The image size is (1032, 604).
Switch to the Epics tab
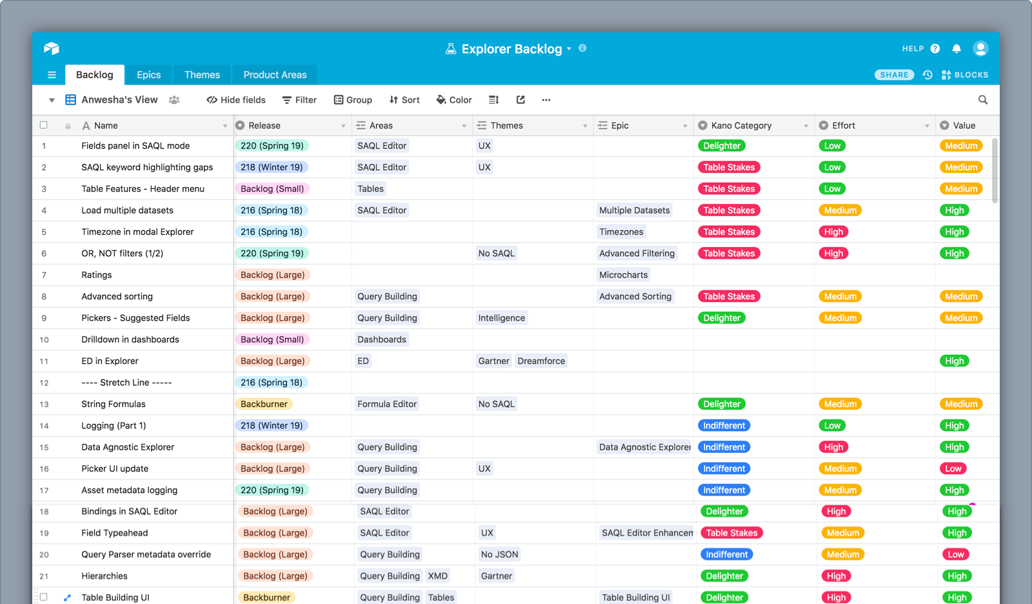pos(148,75)
